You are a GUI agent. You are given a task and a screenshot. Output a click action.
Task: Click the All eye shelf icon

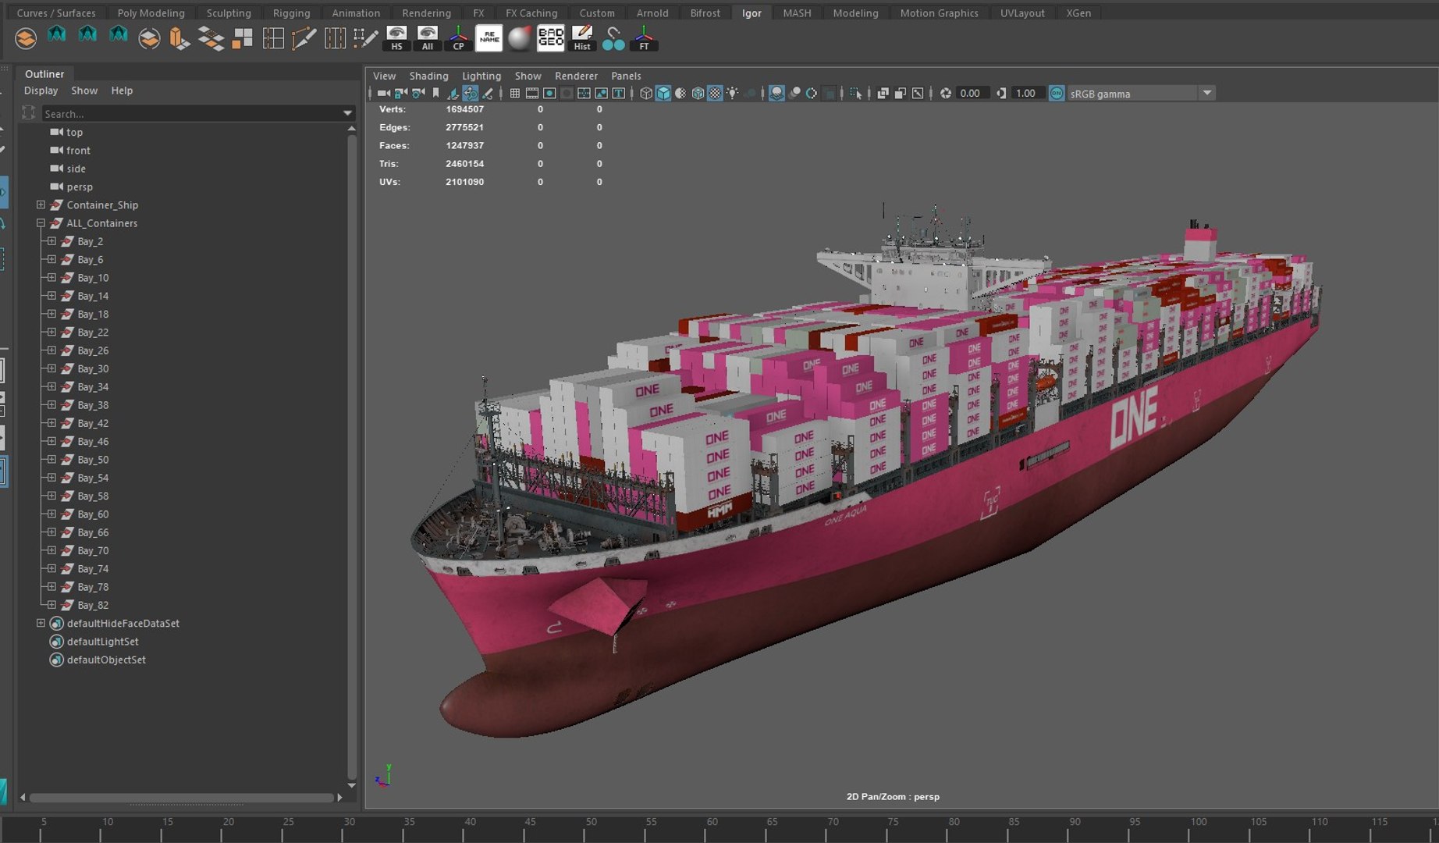click(x=427, y=37)
